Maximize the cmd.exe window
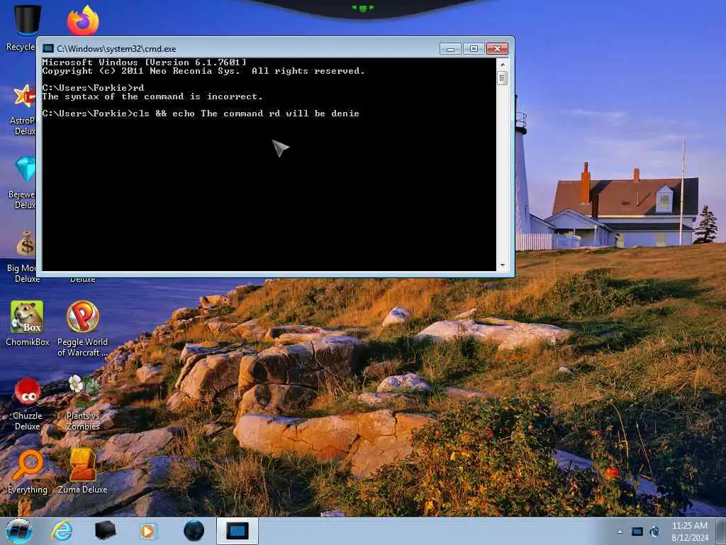 point(474,49)
